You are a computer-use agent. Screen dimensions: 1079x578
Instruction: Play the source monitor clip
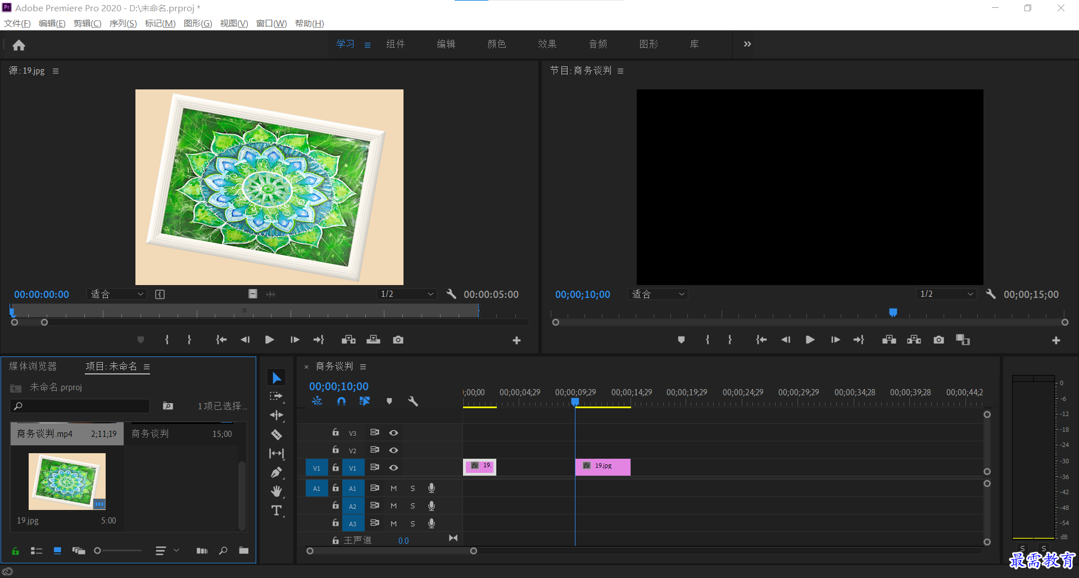269,340
